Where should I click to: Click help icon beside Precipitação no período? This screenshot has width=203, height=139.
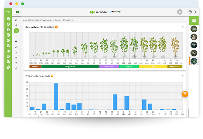coord(52,76)
